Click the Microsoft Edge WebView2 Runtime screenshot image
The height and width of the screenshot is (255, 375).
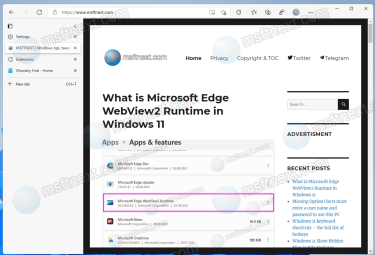188,193
